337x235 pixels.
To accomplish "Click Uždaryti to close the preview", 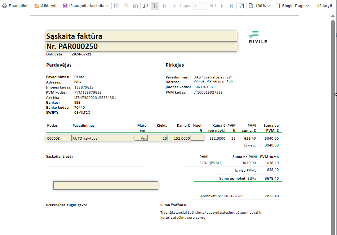I will coord(324,6).
